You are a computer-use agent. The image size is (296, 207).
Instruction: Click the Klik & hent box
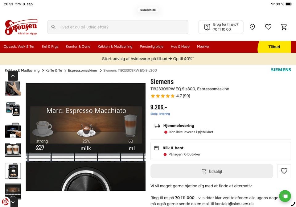pyautogui.click(x=220, y=151)
